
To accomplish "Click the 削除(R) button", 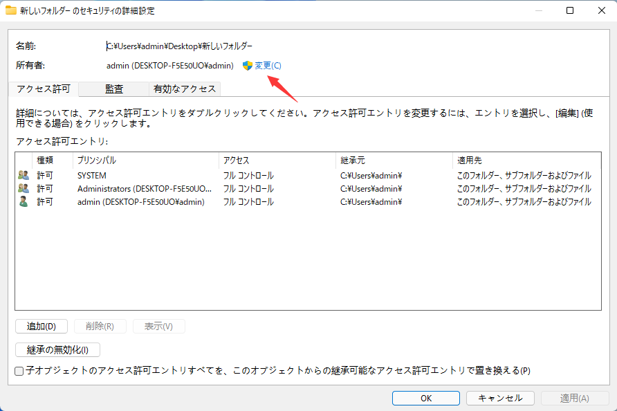I will coord(100,326).
